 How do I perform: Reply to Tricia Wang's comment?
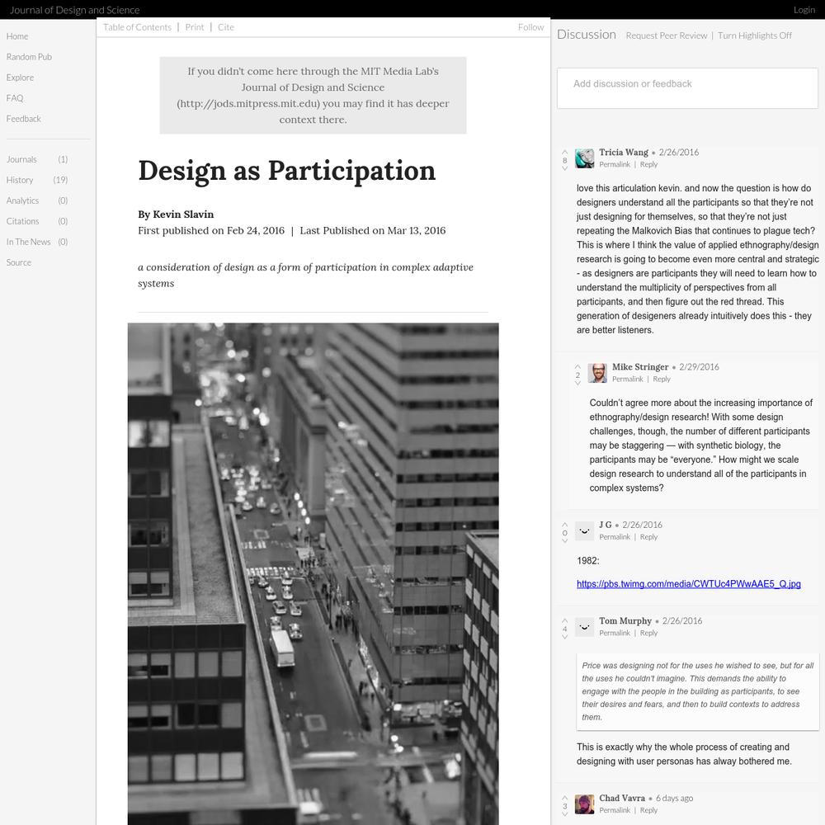point(648,164)
